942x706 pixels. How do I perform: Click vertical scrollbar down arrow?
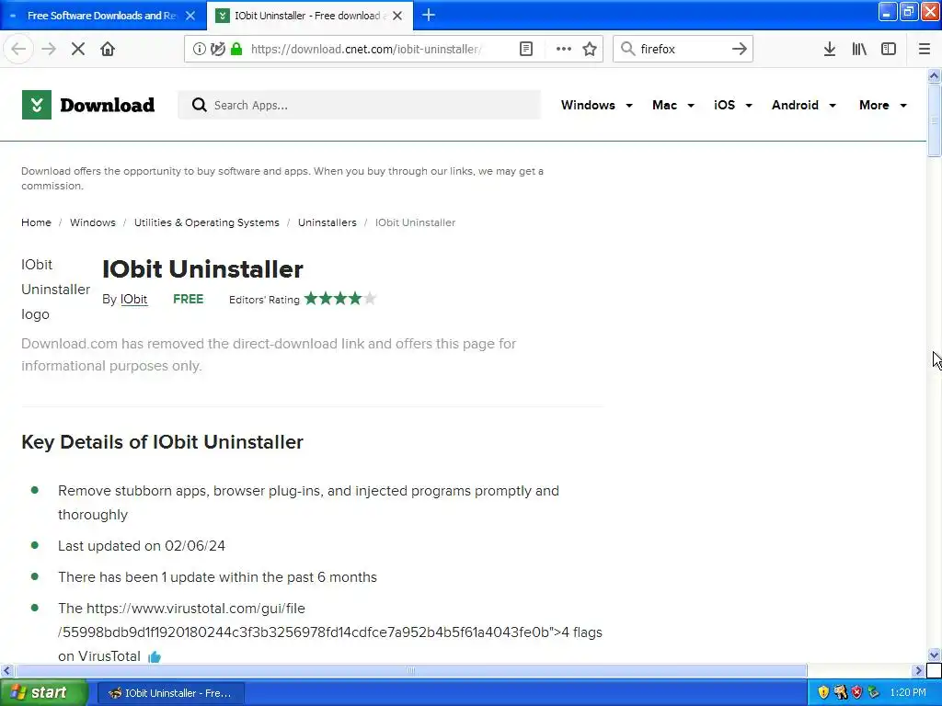point(934,655)
